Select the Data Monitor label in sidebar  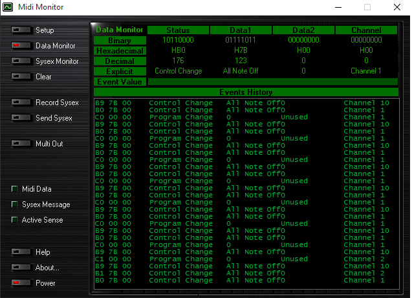pos(56,46)
